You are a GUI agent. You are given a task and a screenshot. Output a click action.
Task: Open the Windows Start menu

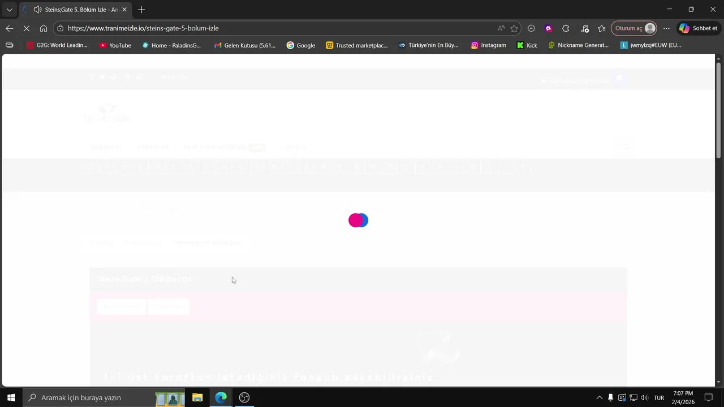[x=11, y=397]
